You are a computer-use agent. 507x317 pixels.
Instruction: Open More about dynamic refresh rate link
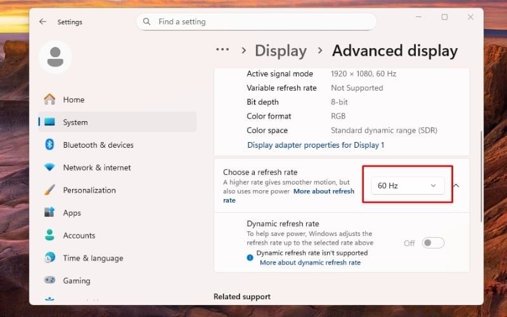(310, 262)
